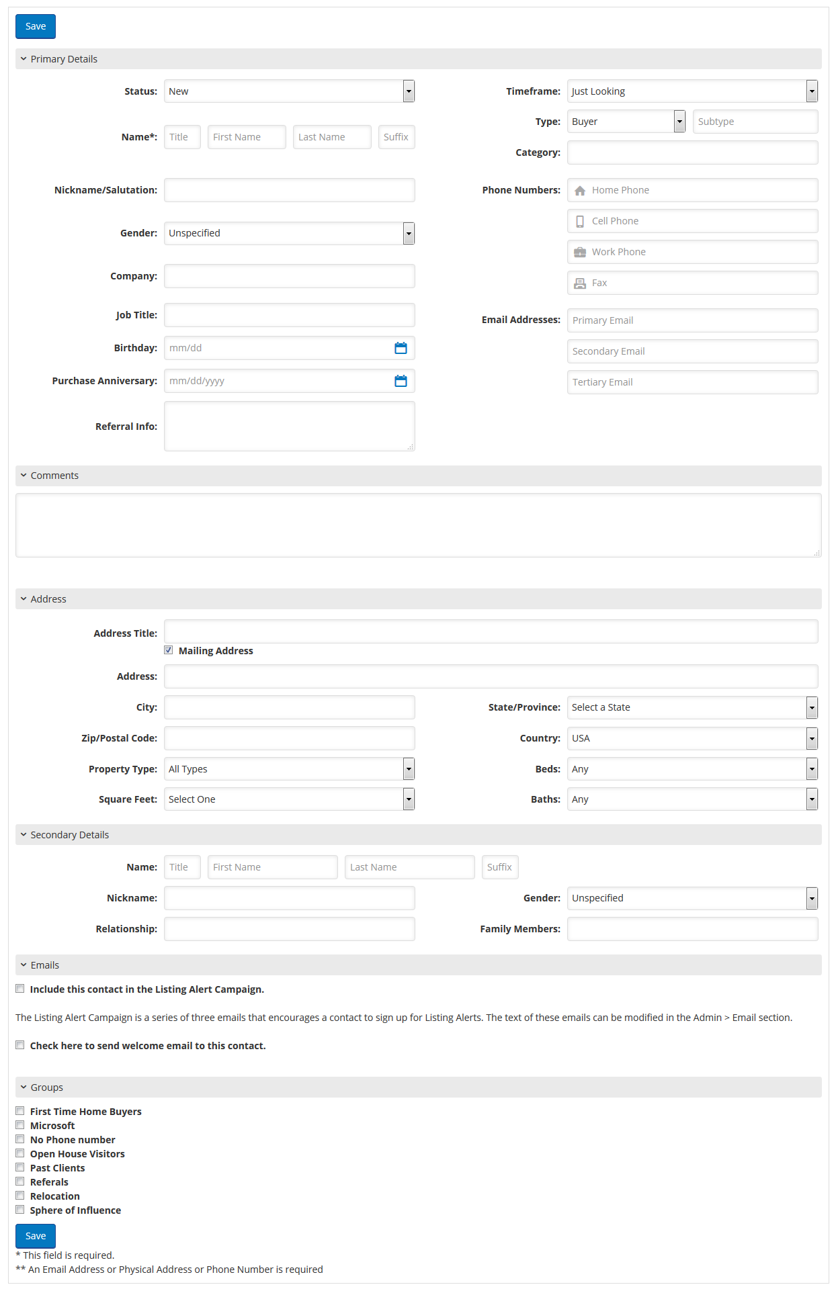Open the Property Type dropdown
Image resolution: width=836 pixels, height=1291 pixels.
click(290, 769)
